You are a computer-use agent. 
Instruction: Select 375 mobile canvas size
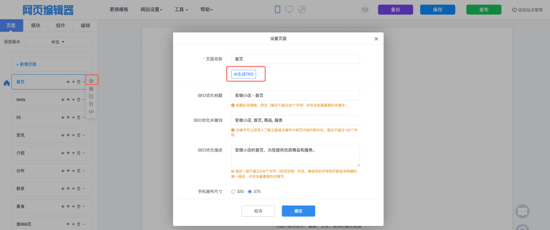[x=250, y=191]
